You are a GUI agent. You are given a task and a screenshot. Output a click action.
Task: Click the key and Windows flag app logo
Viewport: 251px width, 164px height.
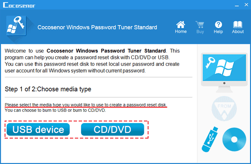[x=16, y=26]
